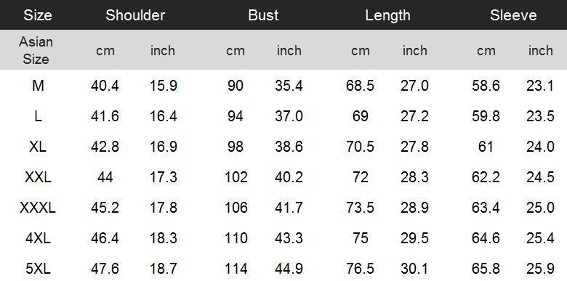Image resolution: width=567 pixels, height=281 pixels.
Task: Click the 4XL size row label
Action: coord(38,238)
